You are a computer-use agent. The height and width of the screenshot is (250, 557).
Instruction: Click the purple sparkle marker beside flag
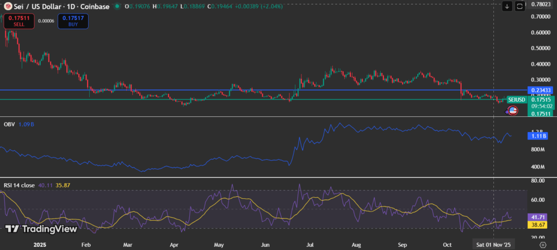(x=507, y=111)
